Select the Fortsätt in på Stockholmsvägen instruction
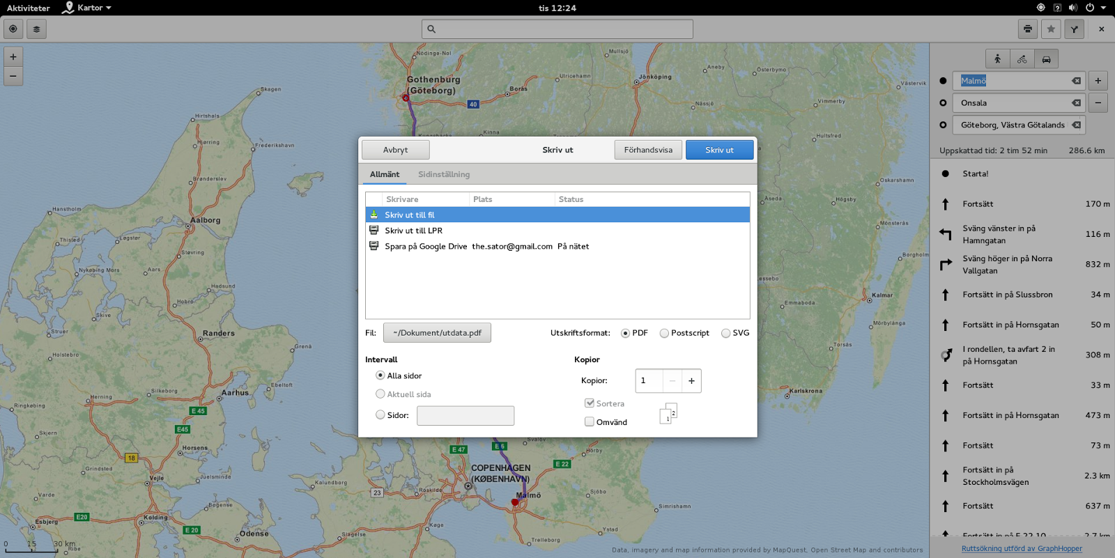This screenshot has height=558, width=1115. [x=1022, y=476]
